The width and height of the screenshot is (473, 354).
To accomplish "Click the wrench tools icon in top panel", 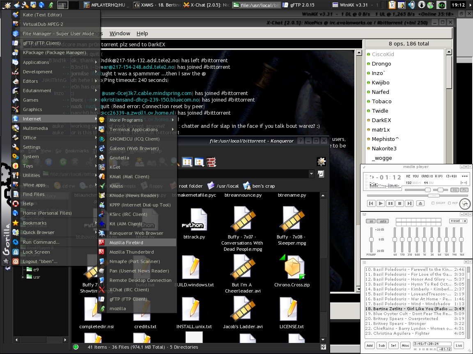I will 25,5.
